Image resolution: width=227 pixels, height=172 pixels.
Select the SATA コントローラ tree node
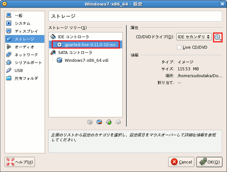pyautogui.click(x=75, y=52)
